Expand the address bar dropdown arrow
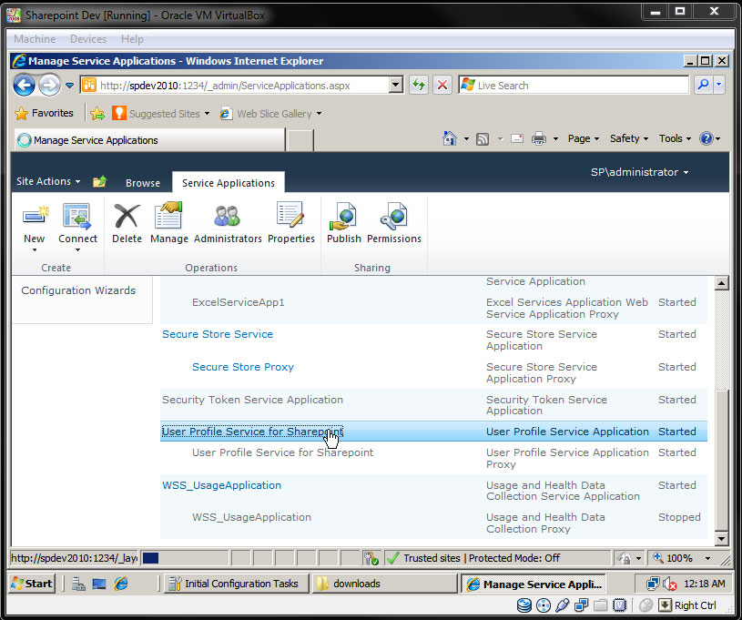The width and height of the screenshot is (742, 620). point(396,86)
